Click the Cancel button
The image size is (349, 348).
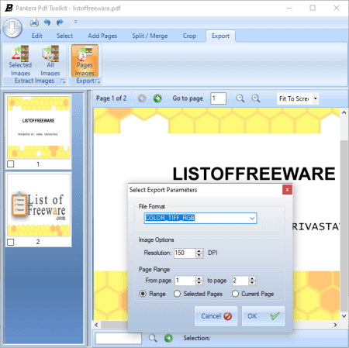click(216, 316)
